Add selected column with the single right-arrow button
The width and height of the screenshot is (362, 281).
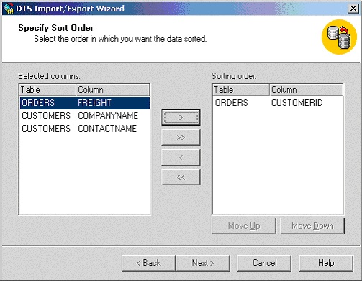pyautogui.click(x=181, y=117)
